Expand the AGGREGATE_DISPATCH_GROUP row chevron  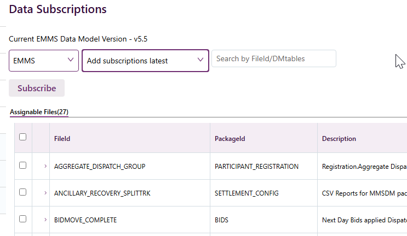coord(45,166)
